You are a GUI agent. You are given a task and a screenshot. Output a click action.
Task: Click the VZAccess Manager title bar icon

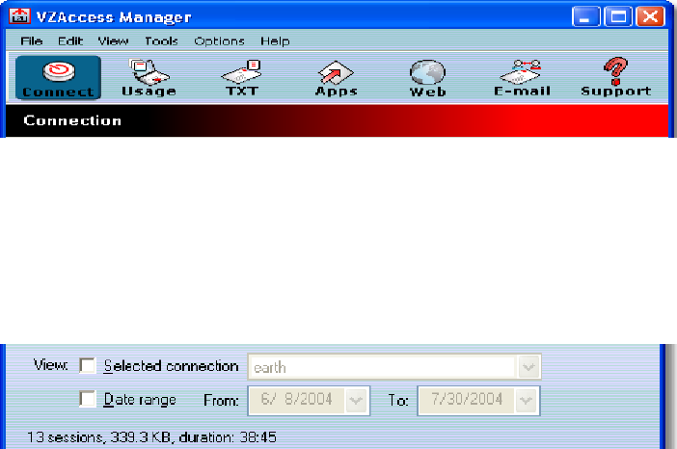click(x=19, y=16)
